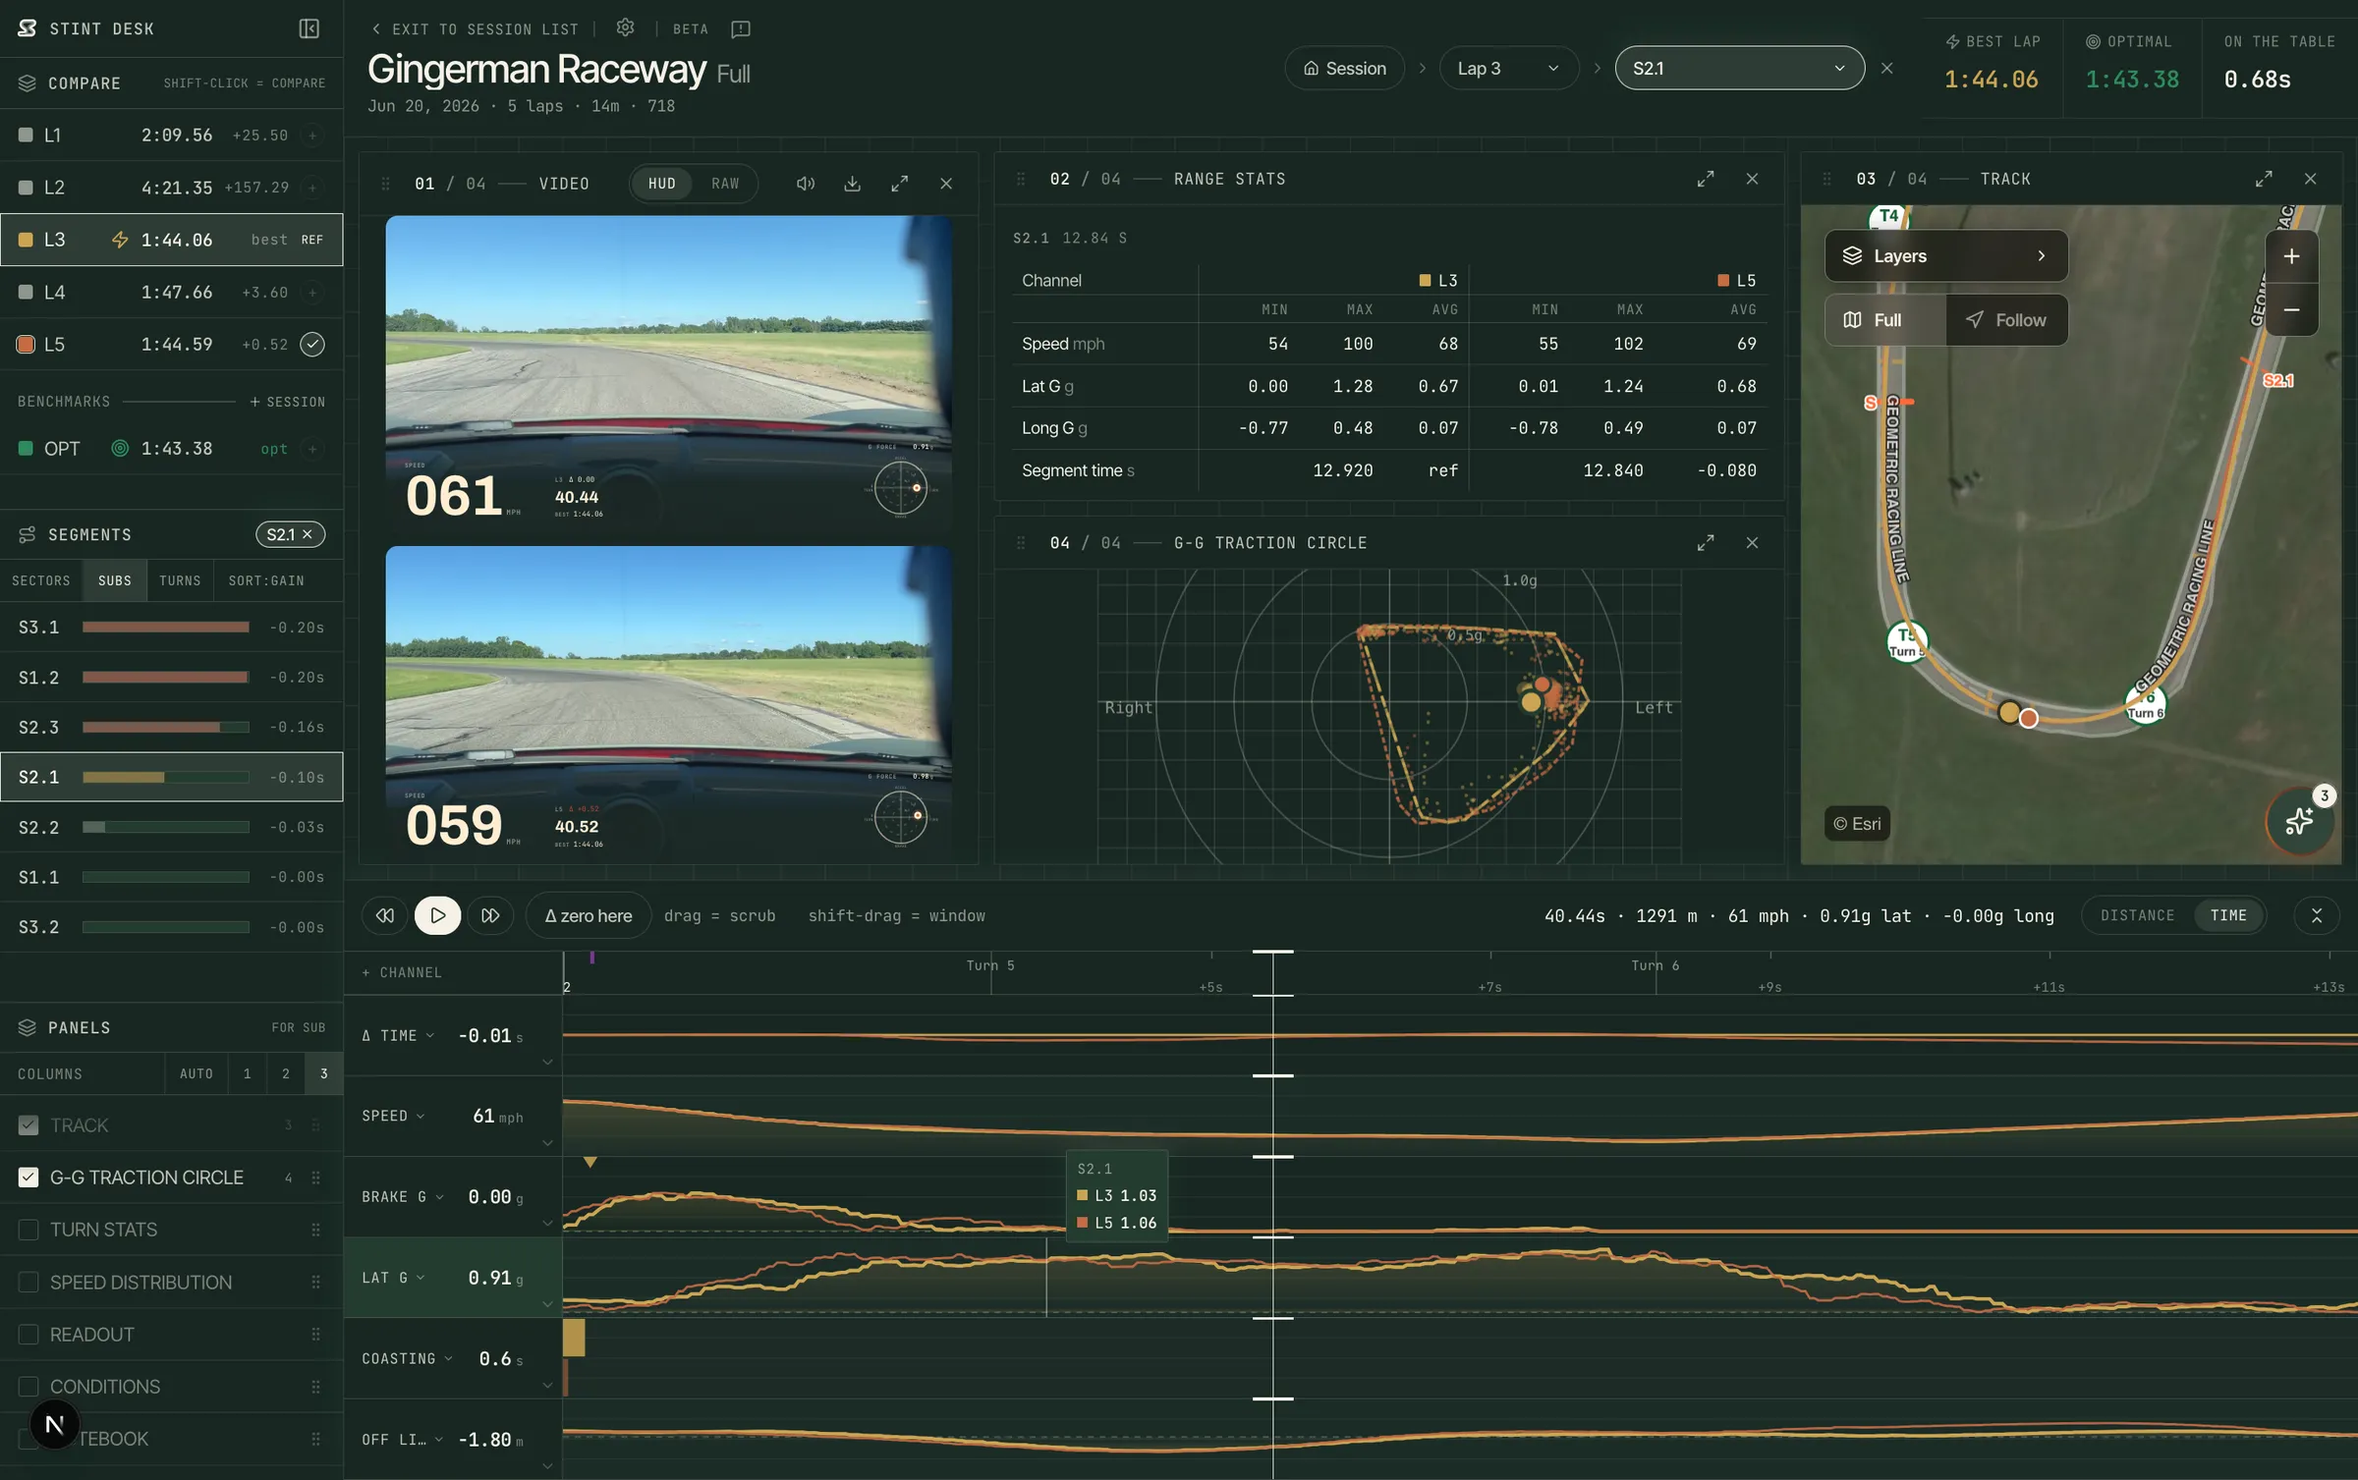Open the Lap 3 dropdown
Viewport: 2358px width, 1480px height.
(1508, 68)
